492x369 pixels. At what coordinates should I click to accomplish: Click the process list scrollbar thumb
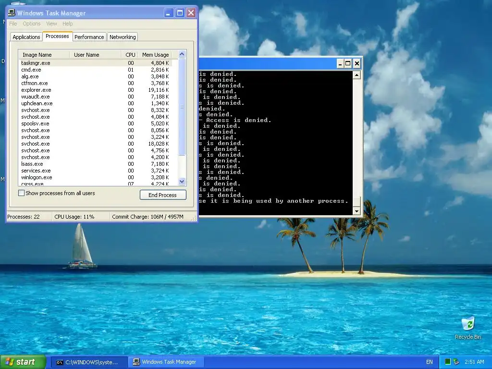182,107
